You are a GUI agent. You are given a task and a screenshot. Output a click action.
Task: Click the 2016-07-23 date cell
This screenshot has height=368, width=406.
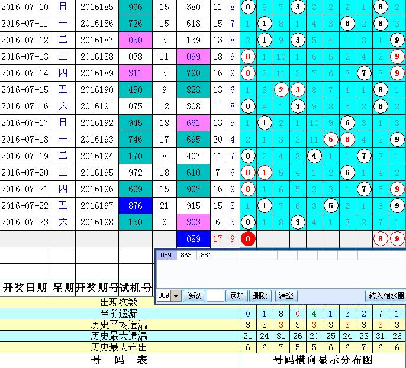pos(25,222)
